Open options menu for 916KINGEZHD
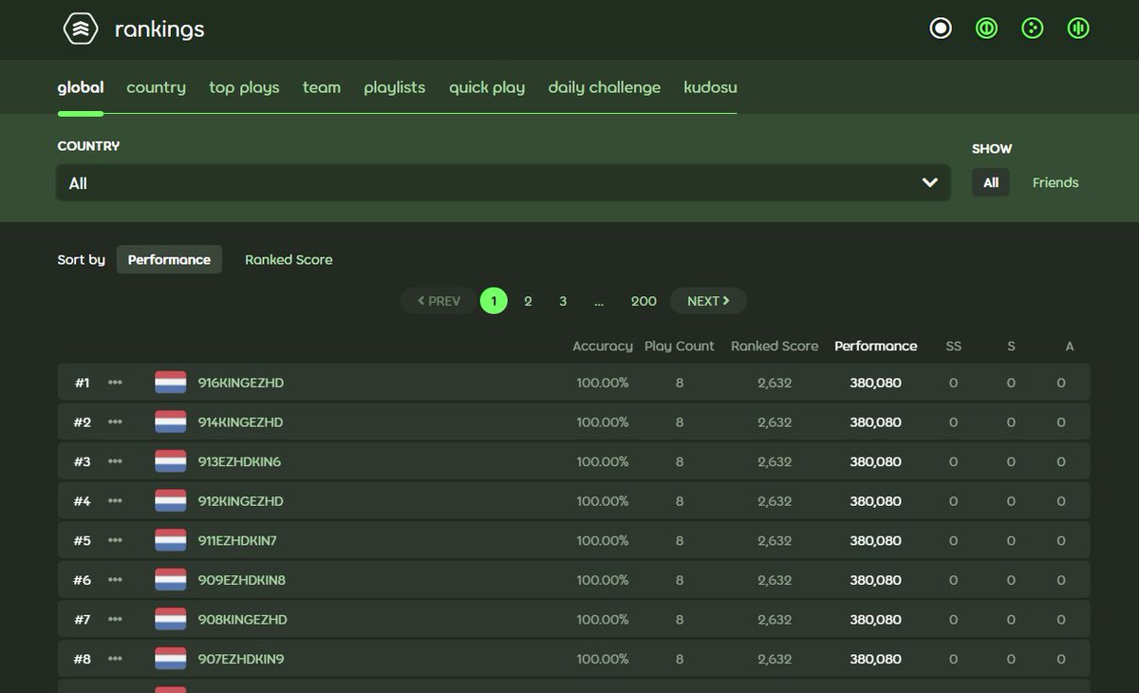 [115, 383]
